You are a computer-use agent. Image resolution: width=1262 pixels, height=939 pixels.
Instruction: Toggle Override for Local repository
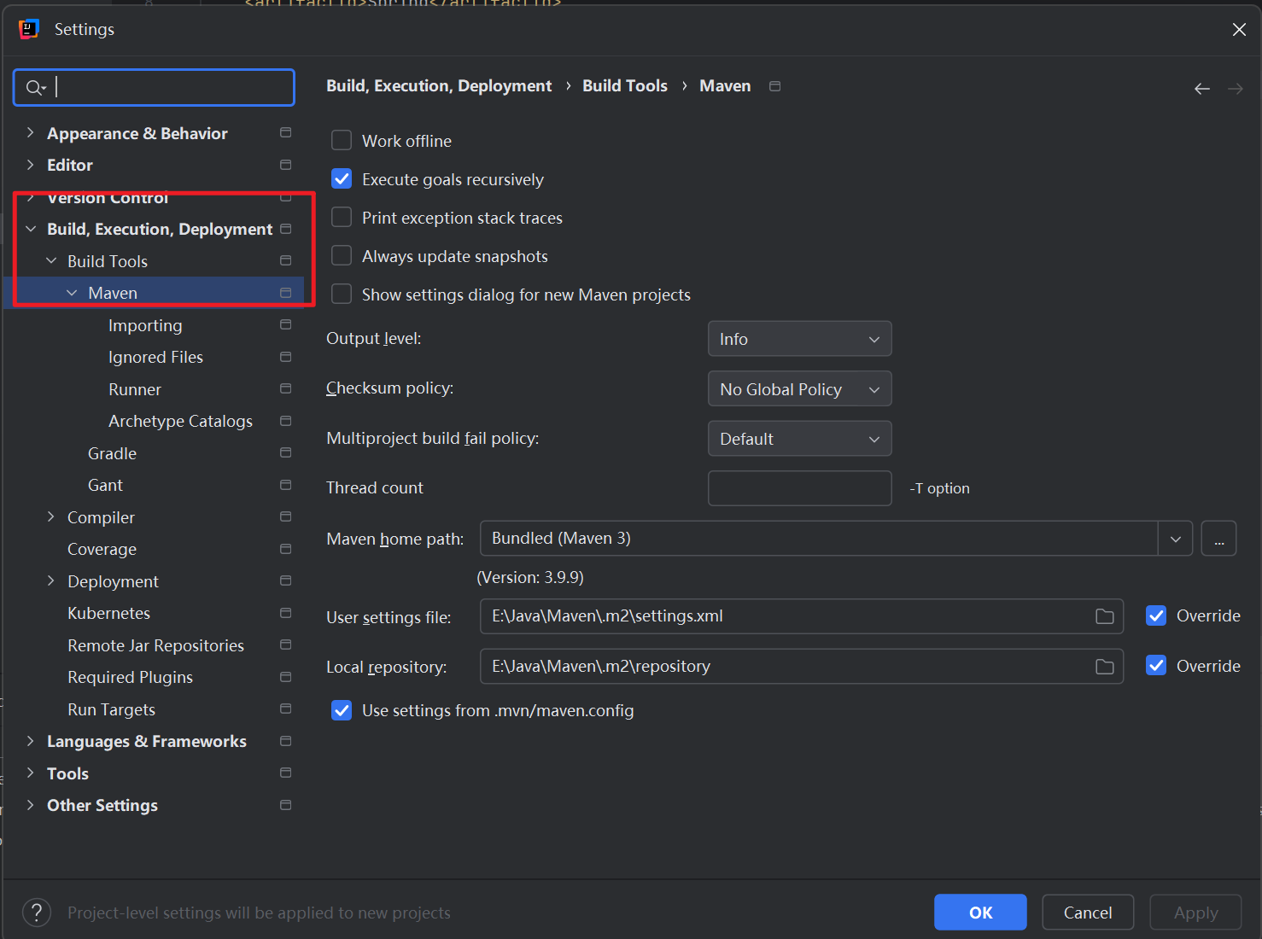click(1156, 665)
